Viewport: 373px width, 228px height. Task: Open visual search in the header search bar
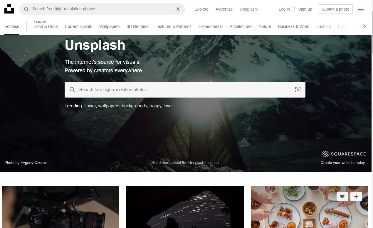pos(178,9)
